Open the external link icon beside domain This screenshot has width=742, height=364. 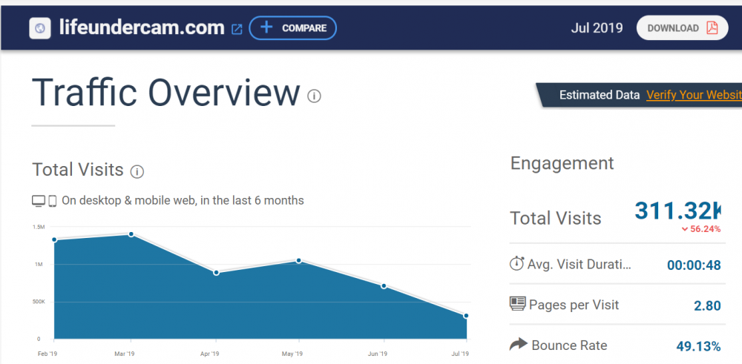tap(237, 29)
